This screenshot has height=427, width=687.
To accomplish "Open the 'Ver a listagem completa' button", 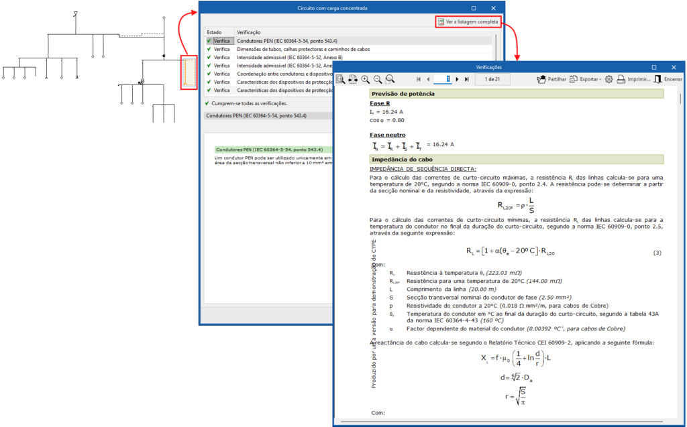I will (468, 22).
